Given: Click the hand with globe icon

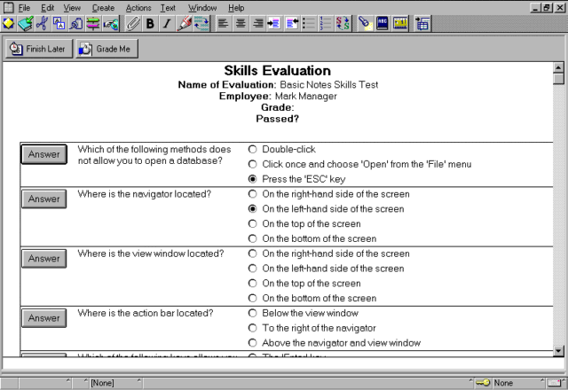Looking at the screenshot, I should [110, 24].
